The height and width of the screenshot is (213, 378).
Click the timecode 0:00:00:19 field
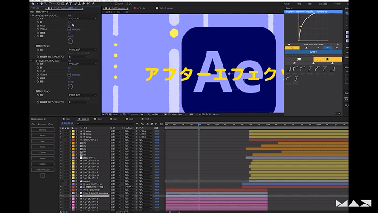pyautogui.click(x=67, y=123)
